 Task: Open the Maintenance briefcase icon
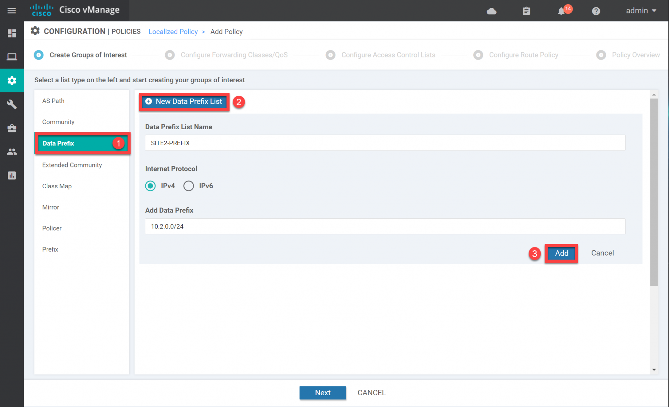tap(12, 128)
